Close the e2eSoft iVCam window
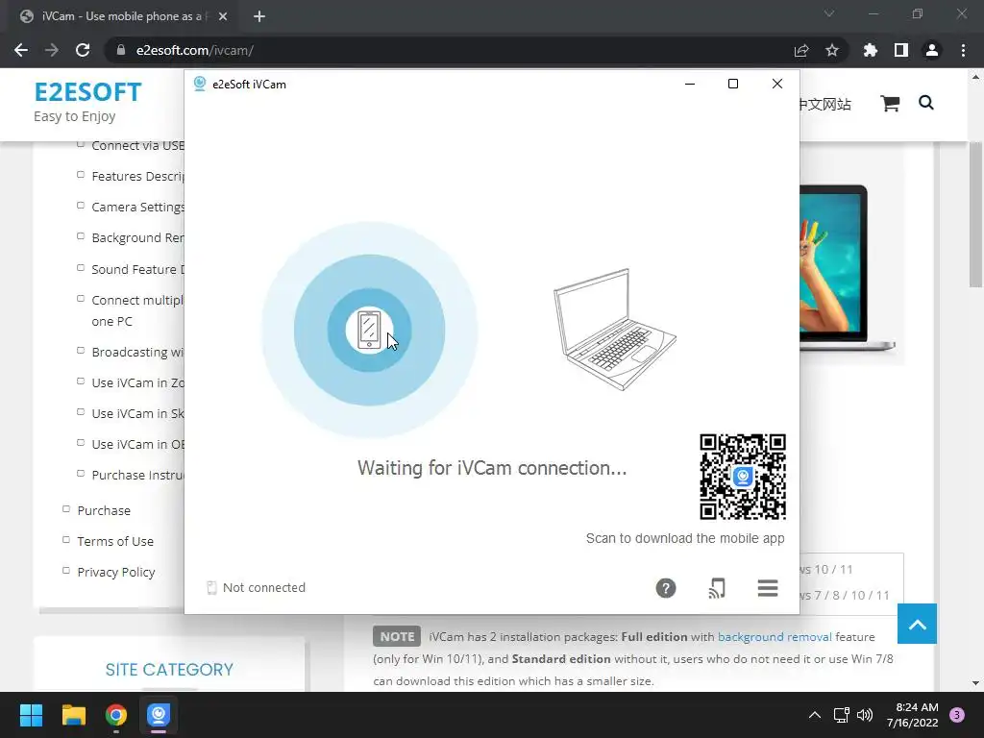984x738 pixels. 776,85
